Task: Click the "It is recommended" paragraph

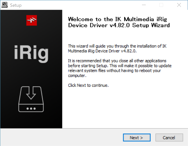Action: [120, 68]
